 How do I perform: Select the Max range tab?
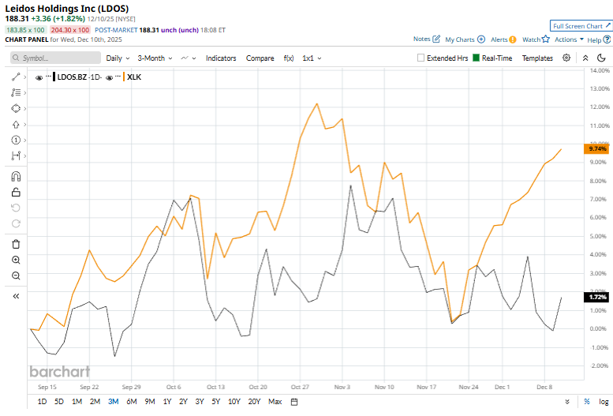[x=275, y=402]
